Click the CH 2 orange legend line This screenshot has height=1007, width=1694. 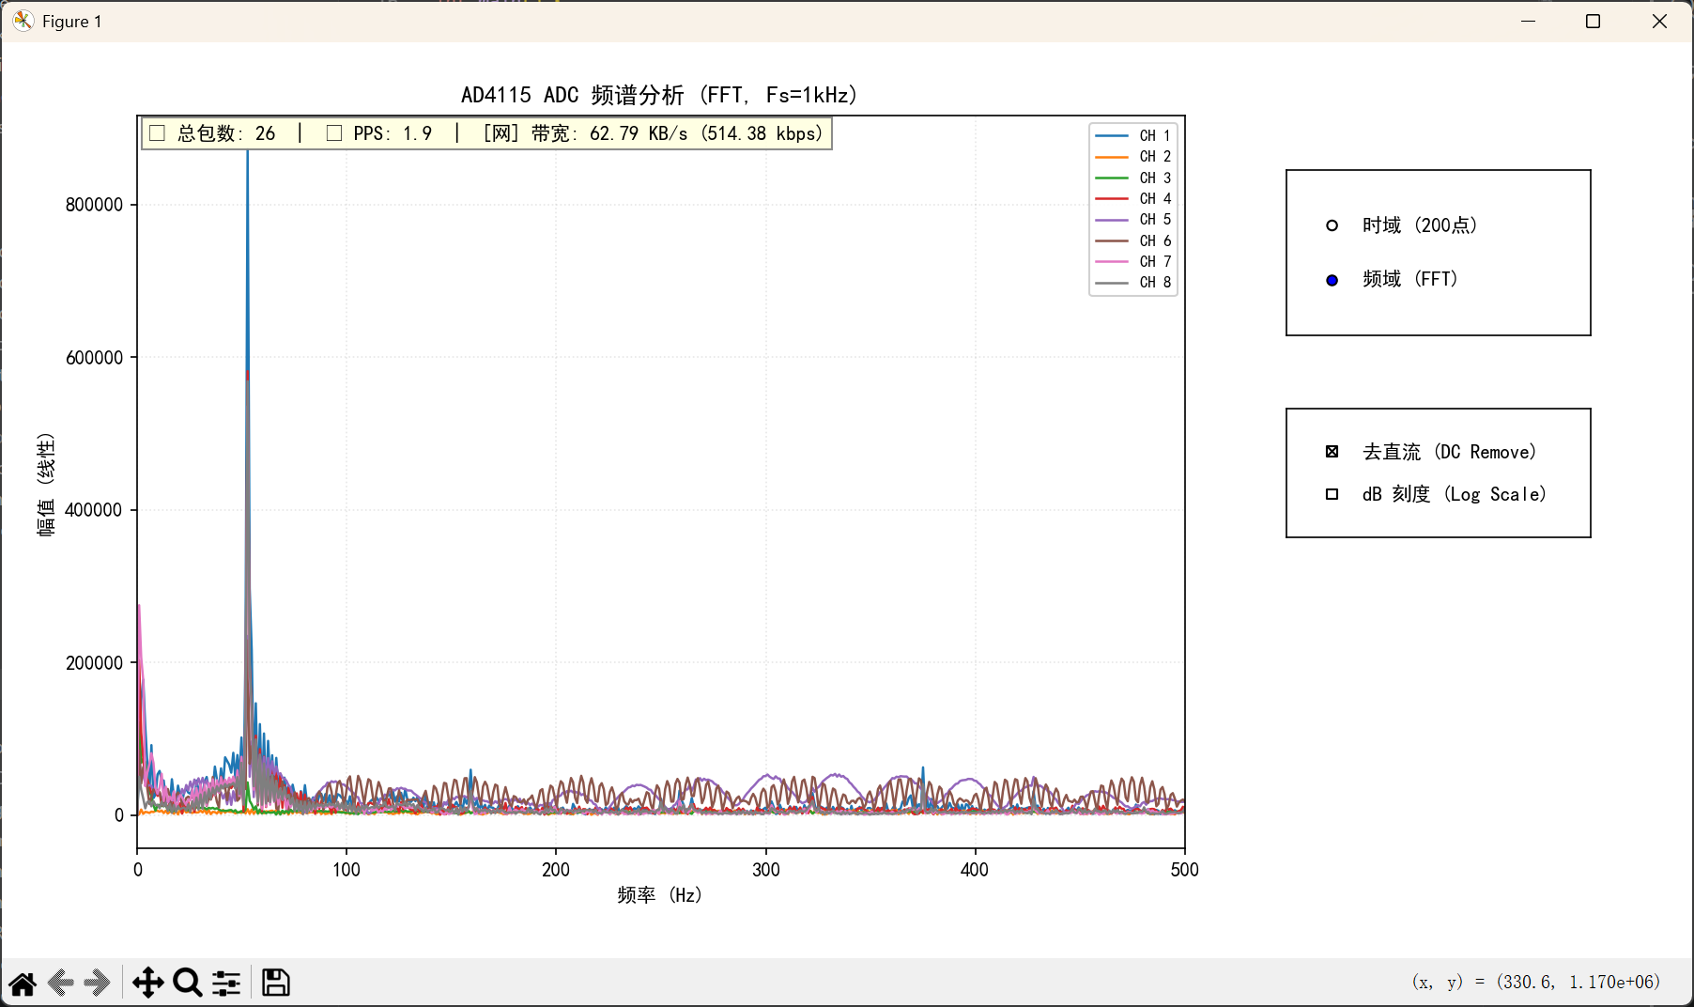pos(1112,157)
